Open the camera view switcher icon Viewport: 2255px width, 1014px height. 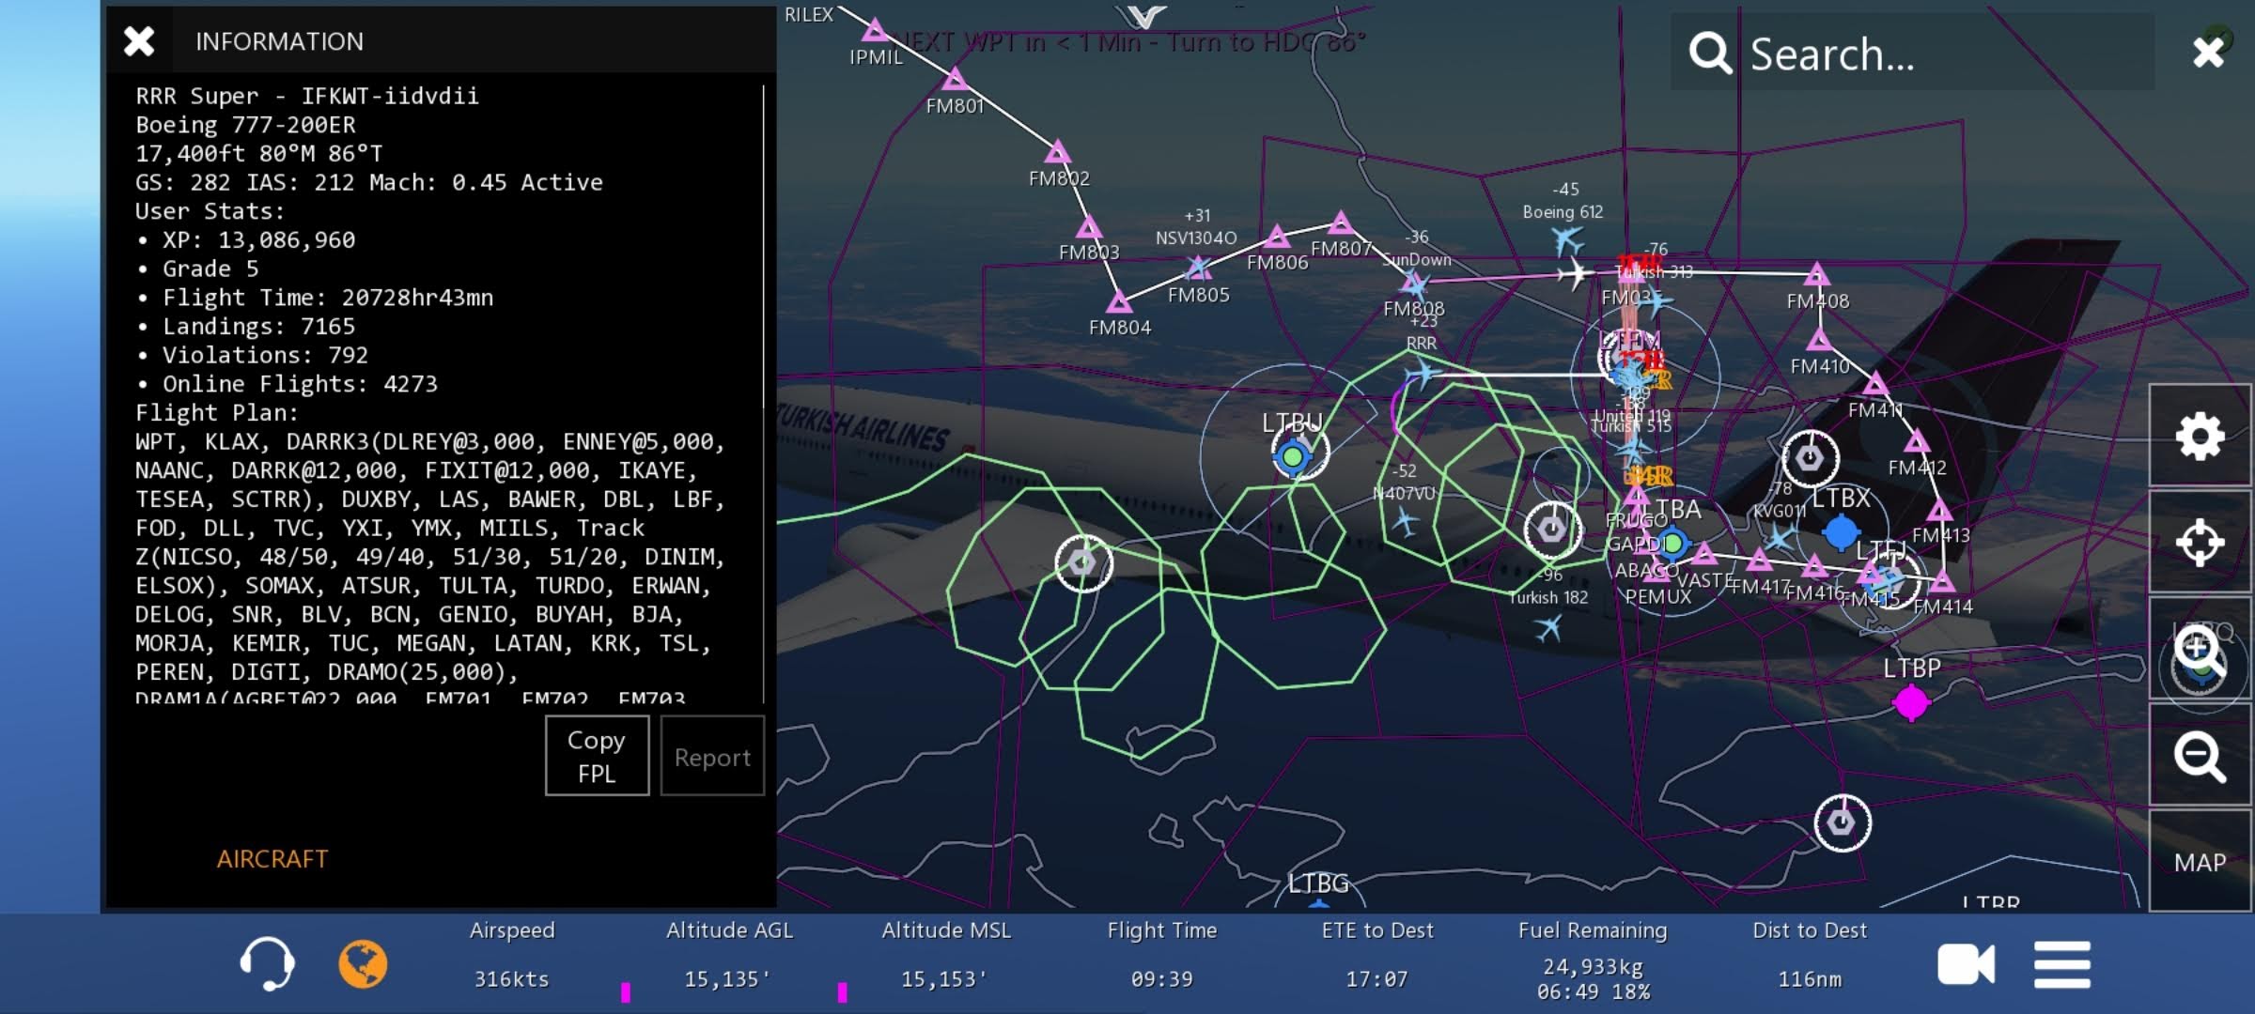1966,964
